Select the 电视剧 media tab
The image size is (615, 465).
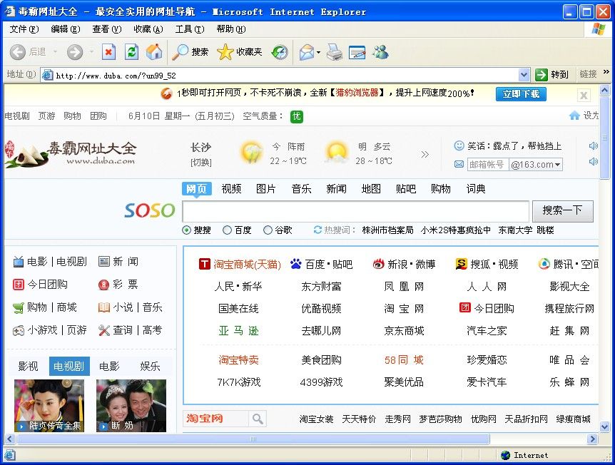(69, 366)
